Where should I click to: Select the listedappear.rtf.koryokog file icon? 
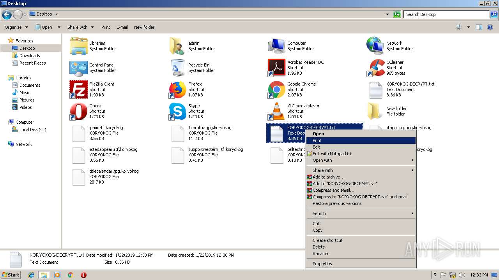(78, 155)
